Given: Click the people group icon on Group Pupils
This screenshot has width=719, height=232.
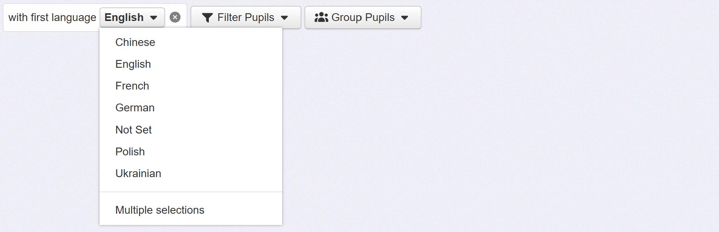Looking at the screenshot, I should [x=321, y=18].
